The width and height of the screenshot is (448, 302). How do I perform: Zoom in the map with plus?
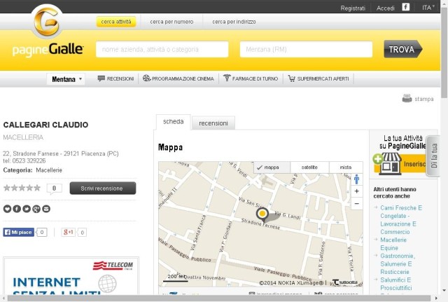(x=356, y=191)
